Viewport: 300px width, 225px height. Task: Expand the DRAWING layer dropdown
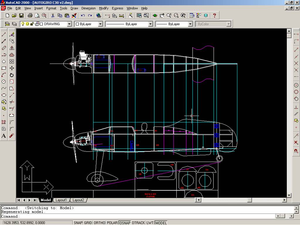click(69, 24)
